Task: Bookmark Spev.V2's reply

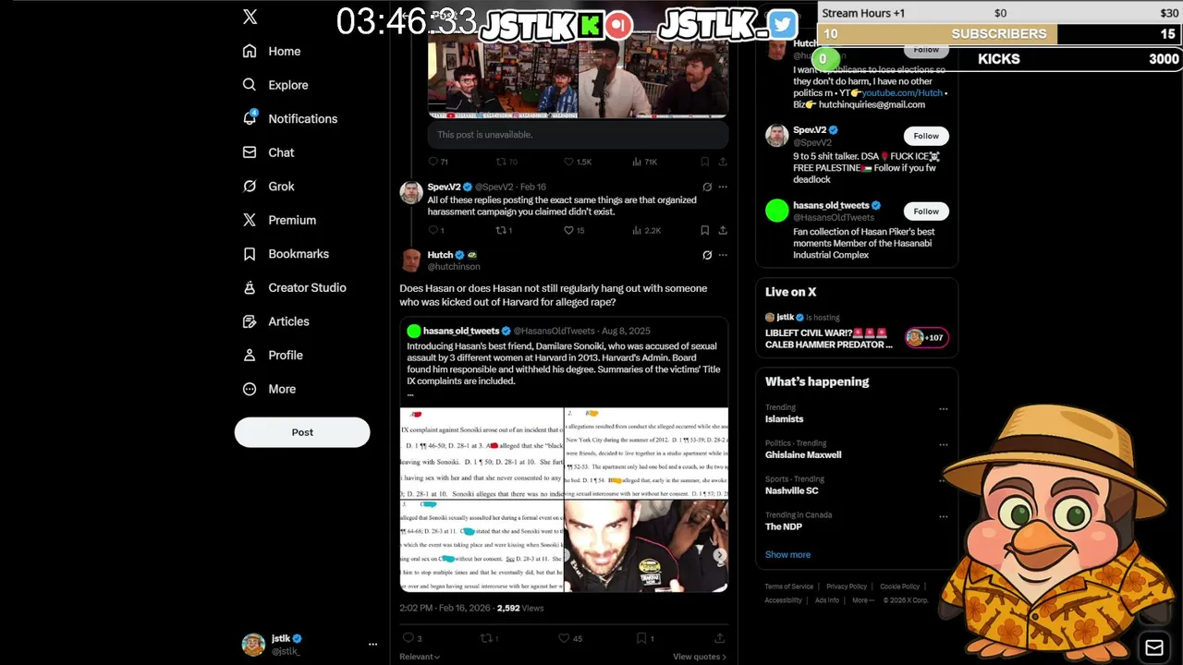Action: (x=704, y=230)
